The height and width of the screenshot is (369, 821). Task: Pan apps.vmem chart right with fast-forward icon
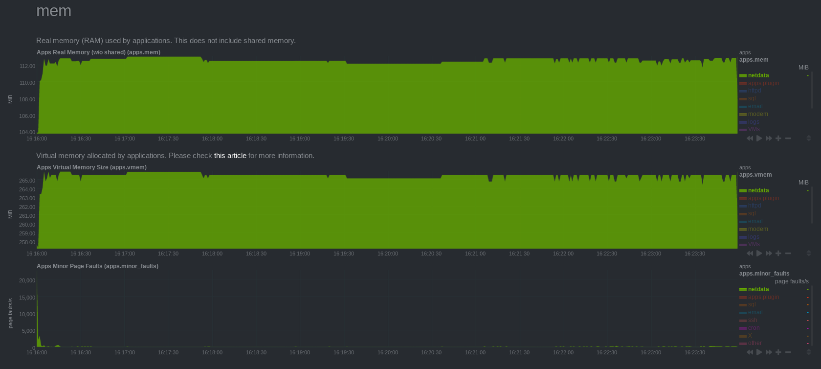[769, 254]
